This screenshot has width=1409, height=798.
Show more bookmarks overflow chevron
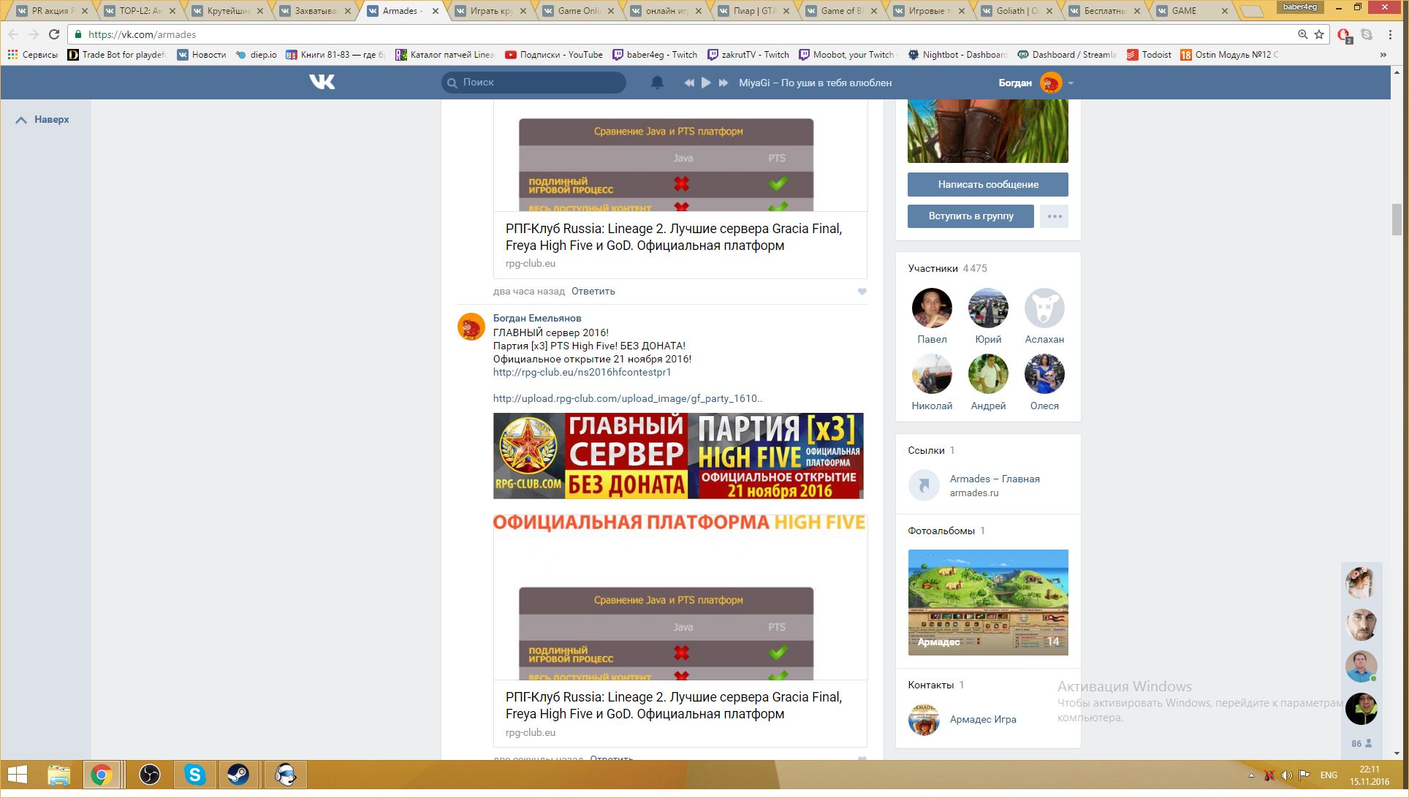point(1383,55)
